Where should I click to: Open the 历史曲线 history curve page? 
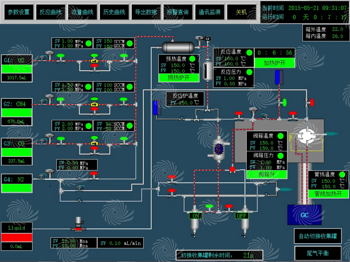tap(114, 12)
